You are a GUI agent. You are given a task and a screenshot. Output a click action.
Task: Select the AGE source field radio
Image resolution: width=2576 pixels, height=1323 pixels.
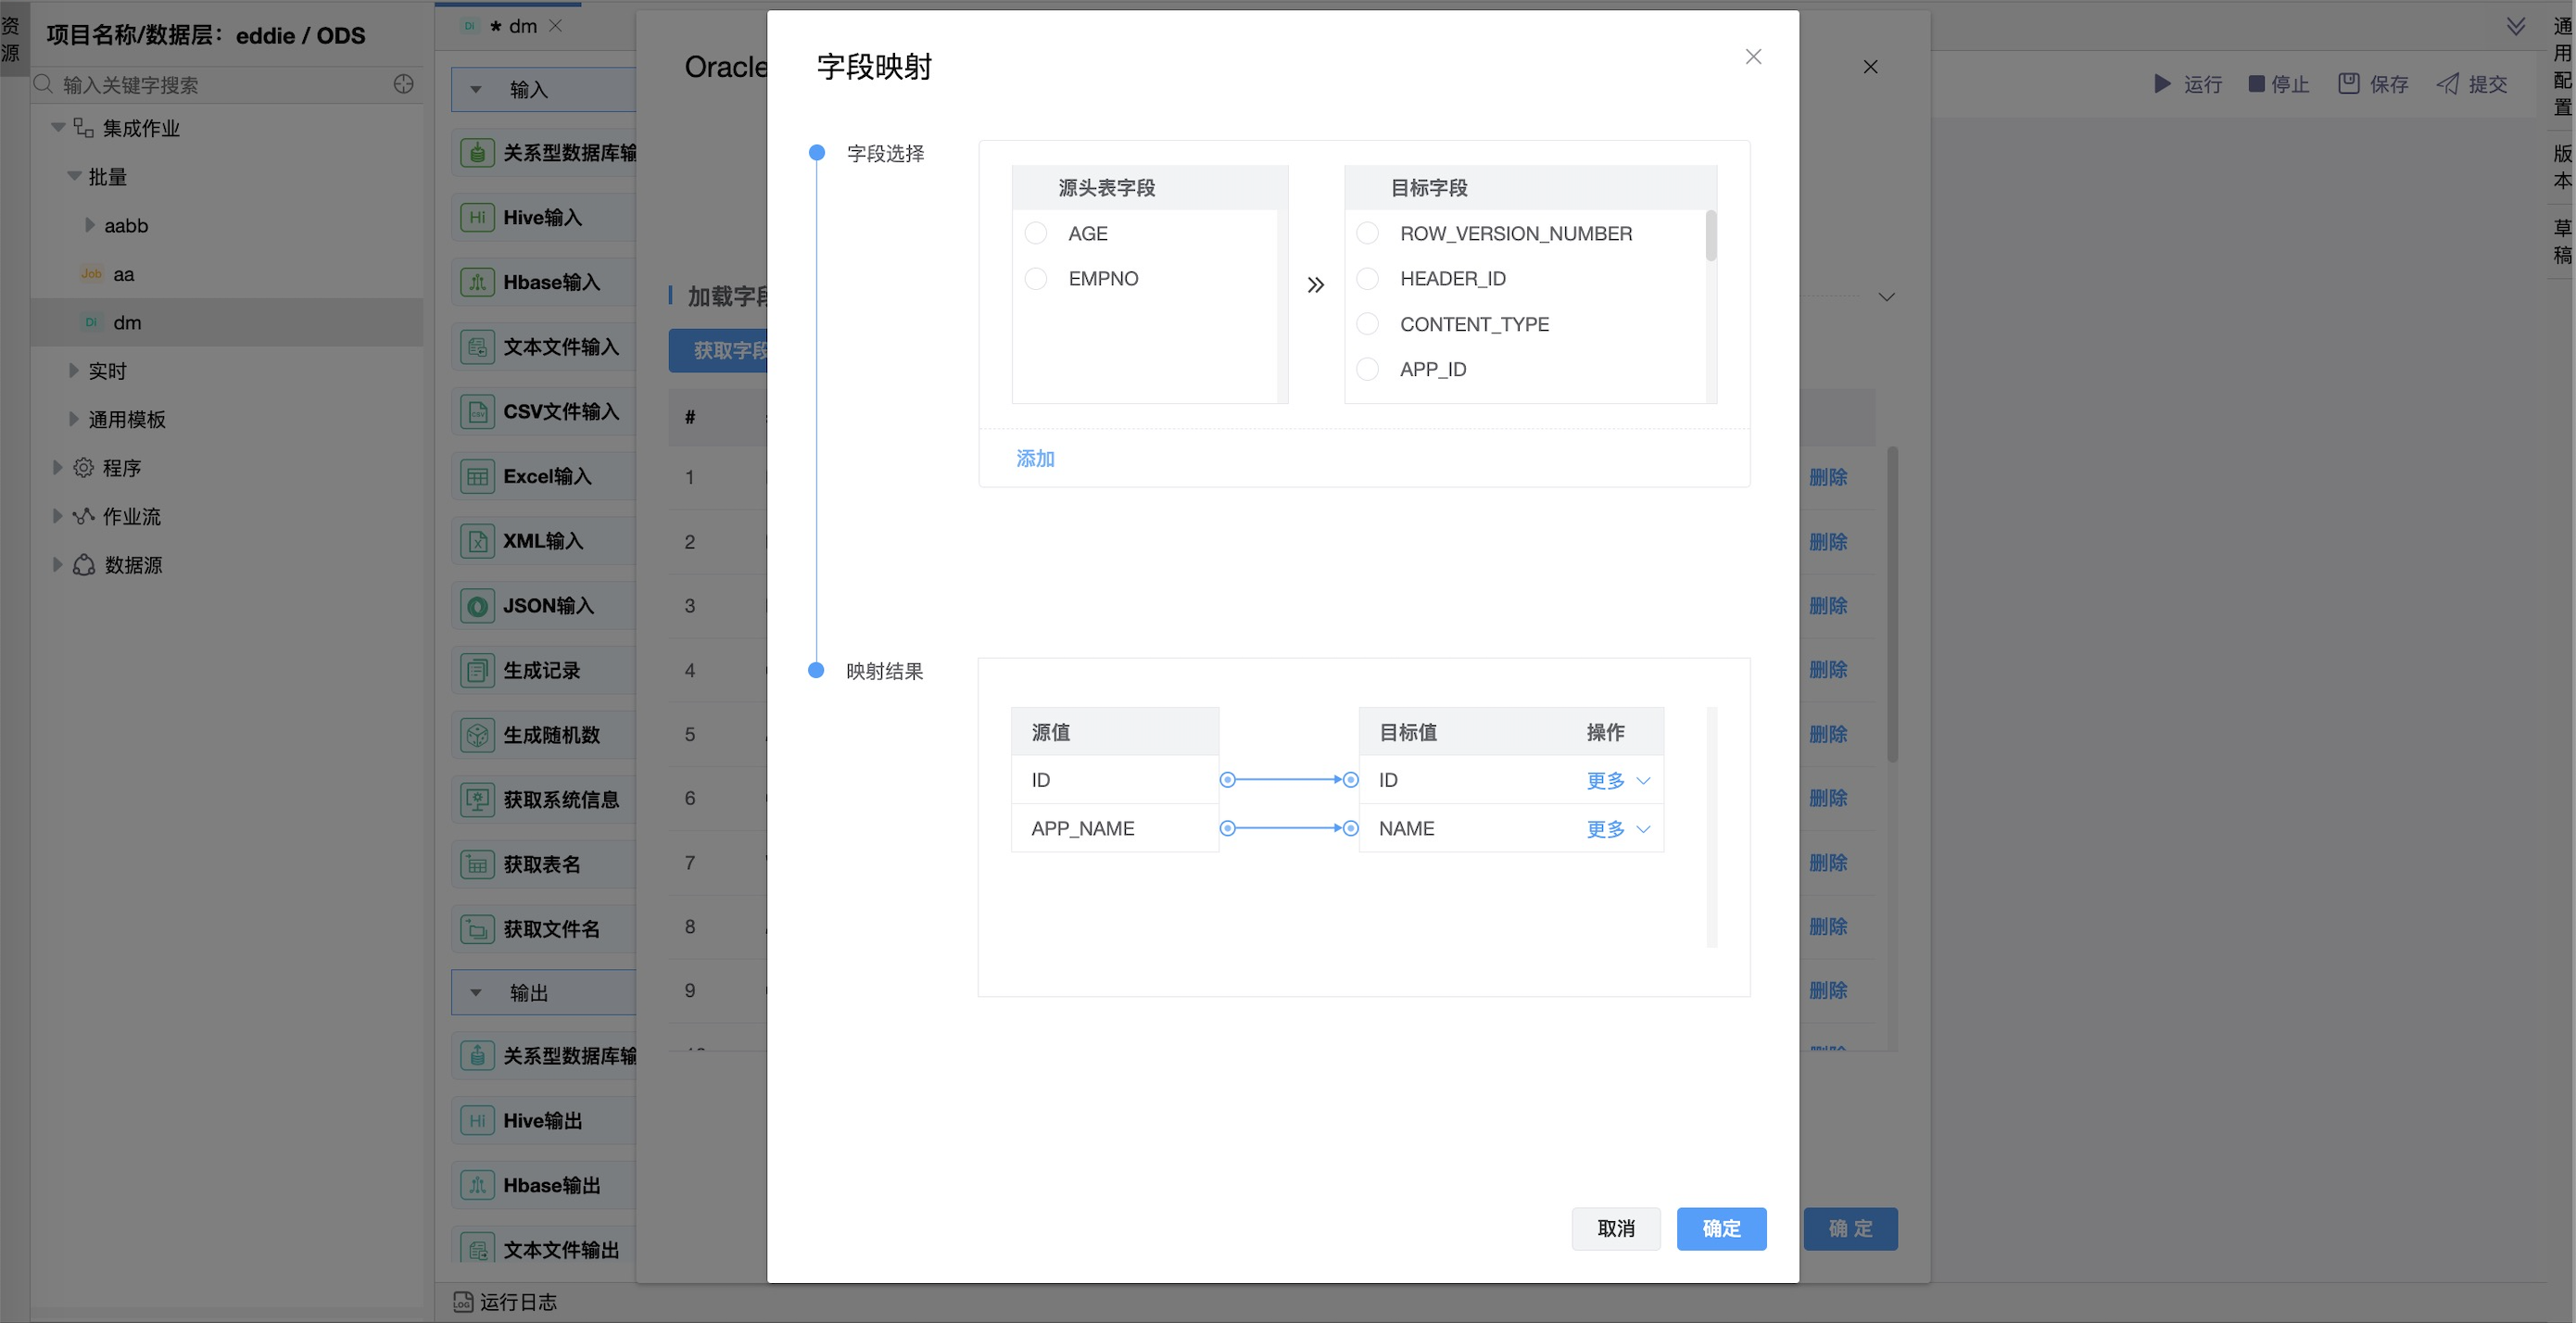point(1036,233)
